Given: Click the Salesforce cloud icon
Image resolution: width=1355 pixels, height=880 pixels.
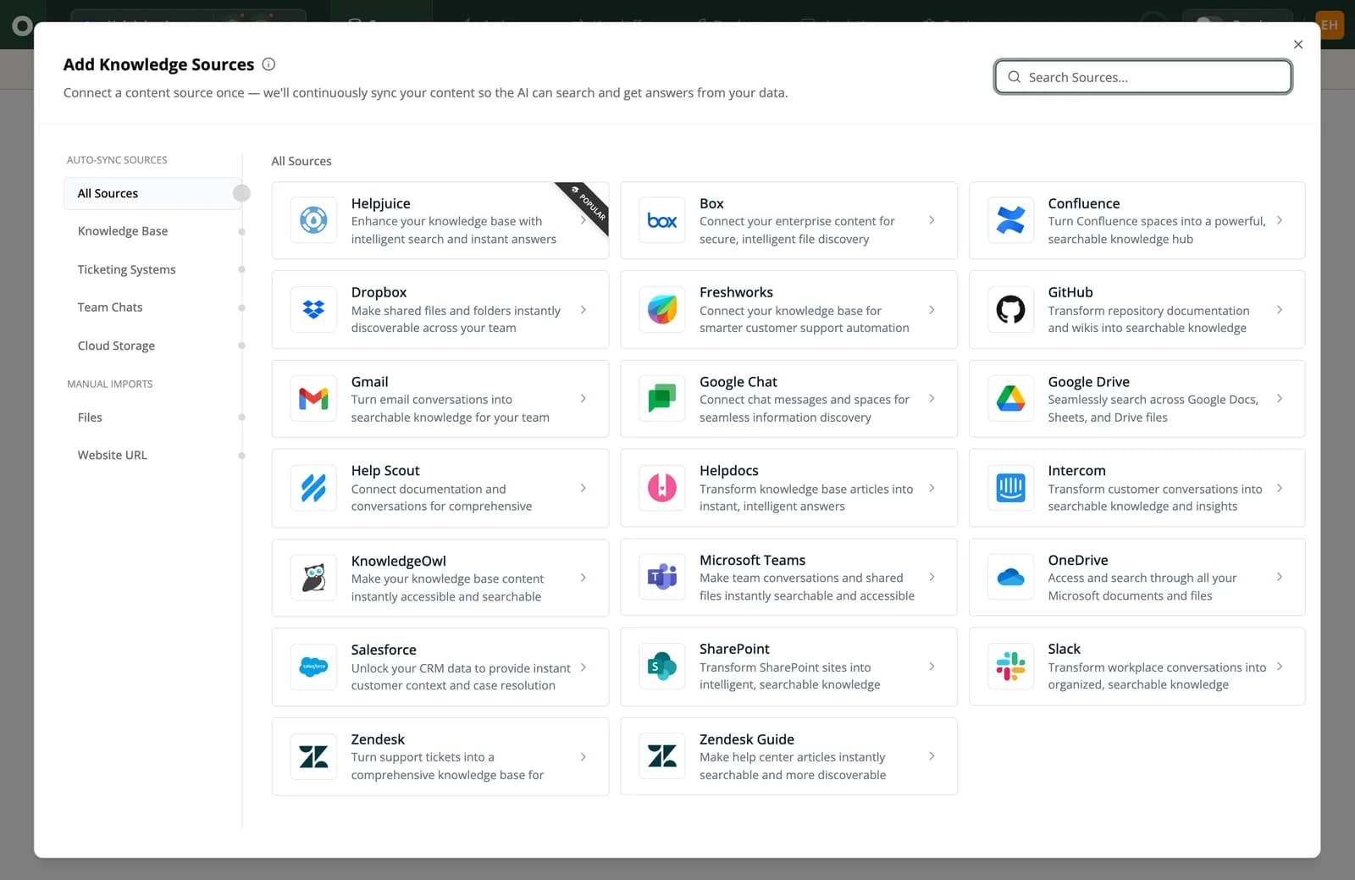Looking at the screenshot, I should click(313, 667).
